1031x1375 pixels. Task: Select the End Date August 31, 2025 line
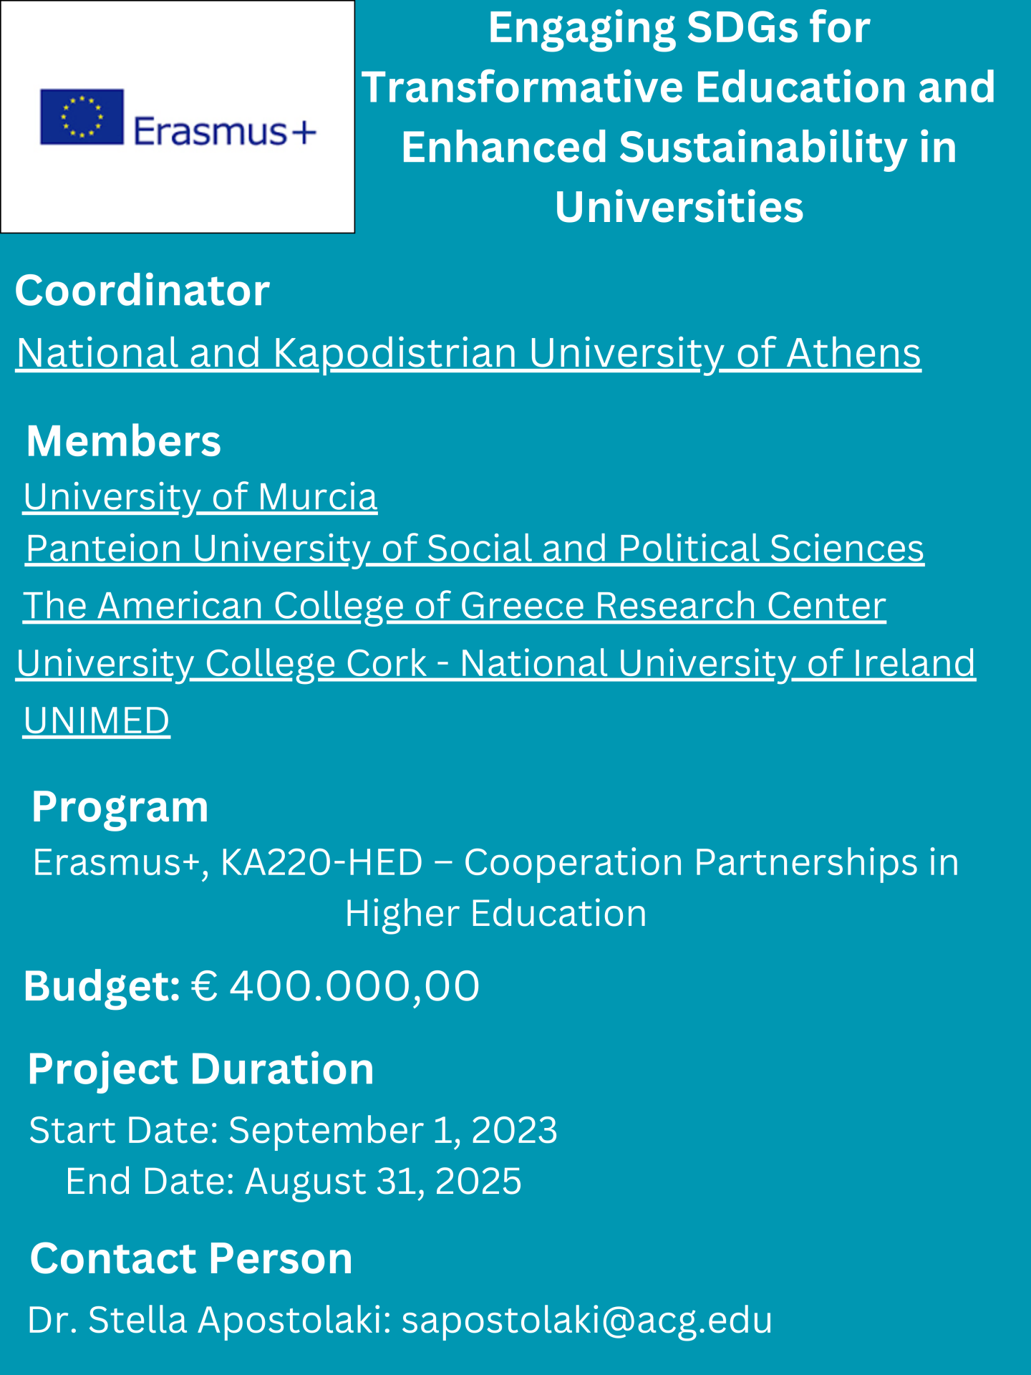(x=293, y=1181)
